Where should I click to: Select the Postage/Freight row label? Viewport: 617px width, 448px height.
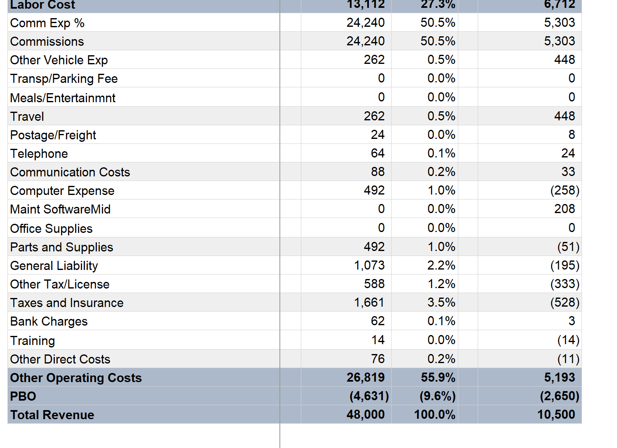[53, 135]
